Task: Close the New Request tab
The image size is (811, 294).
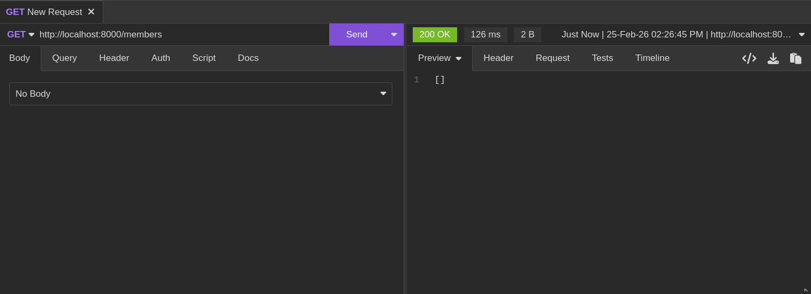Action: [x=91, y=12]
